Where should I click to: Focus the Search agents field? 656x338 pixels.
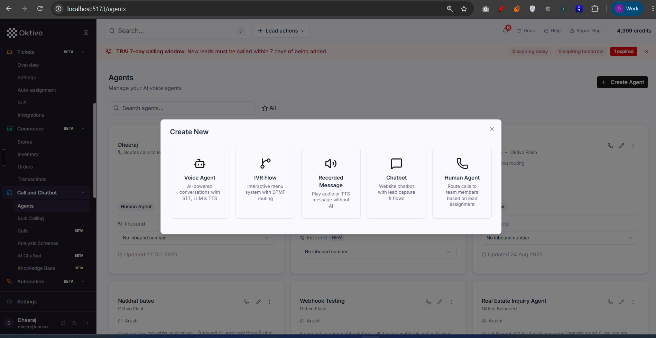click(x=182, y=108)
